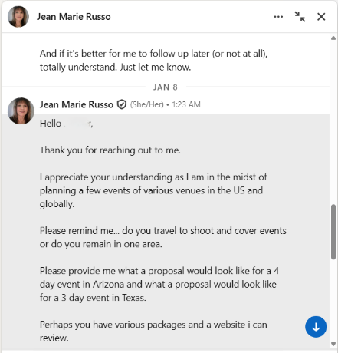The height and width of the screenshot is (353, 338).
Task: Click the 1:23 AM message timestamp
Action: (x=186, y=104)
